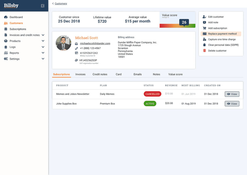This screenshot has width=247, height=175.
Task: Open the michaelscott@dunder.com email link
Action: point(95,43)
